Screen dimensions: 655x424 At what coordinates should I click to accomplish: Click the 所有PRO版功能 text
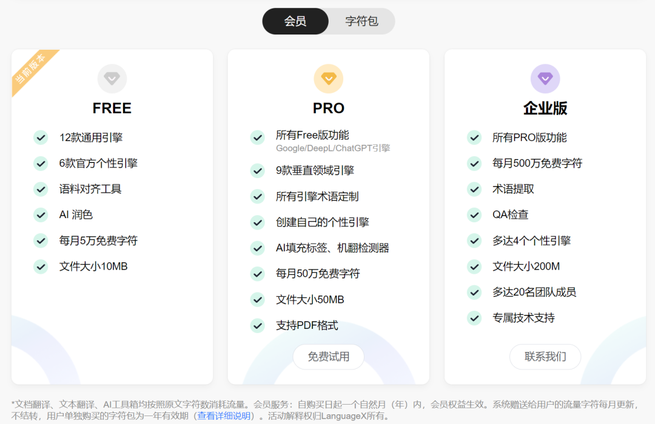(529, 137)
